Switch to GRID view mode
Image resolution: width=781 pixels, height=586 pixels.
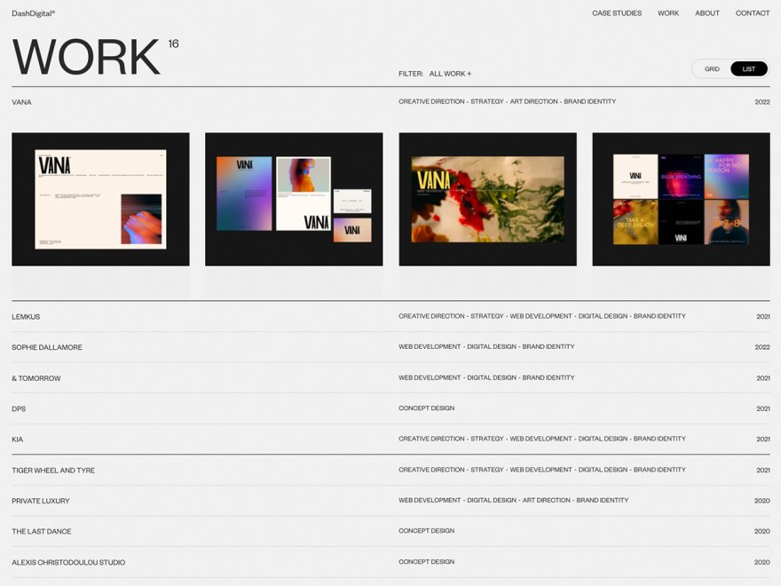(x=712, y=68)
